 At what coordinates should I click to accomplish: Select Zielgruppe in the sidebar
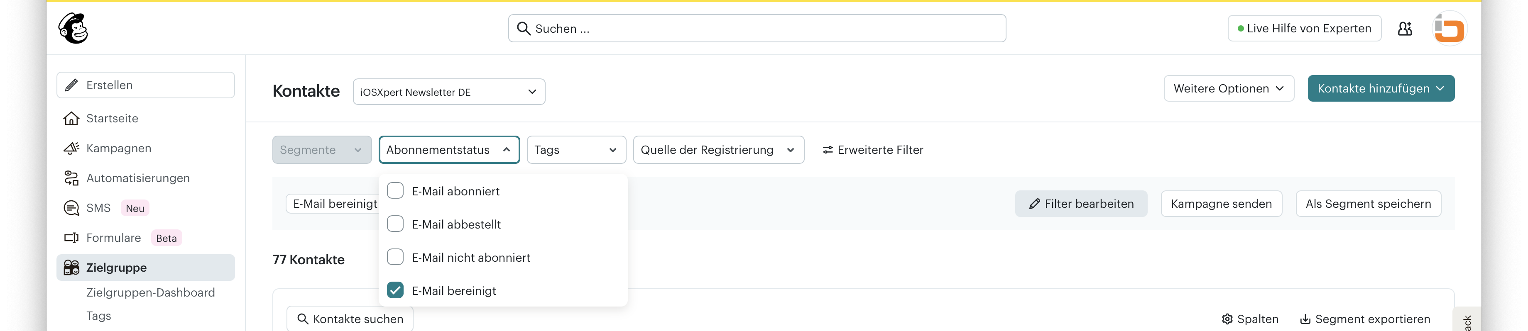tap(145, 268)
